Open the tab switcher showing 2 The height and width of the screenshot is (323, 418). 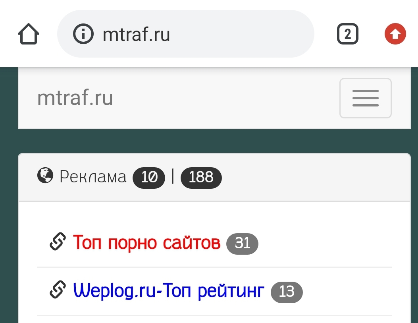(347, 34)
